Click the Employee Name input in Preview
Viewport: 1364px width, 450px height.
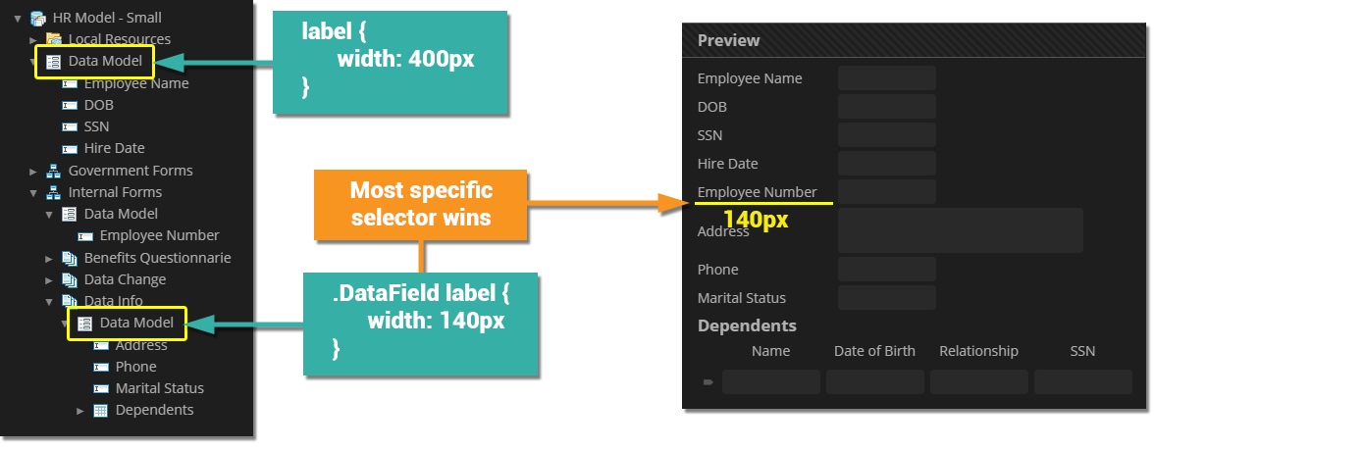click(886, 78)
